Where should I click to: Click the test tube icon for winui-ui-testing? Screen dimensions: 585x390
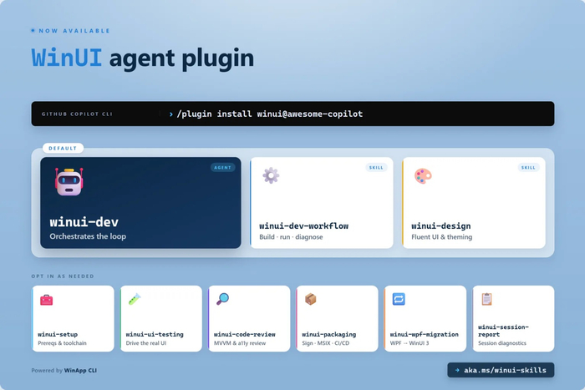pos(135,299)
